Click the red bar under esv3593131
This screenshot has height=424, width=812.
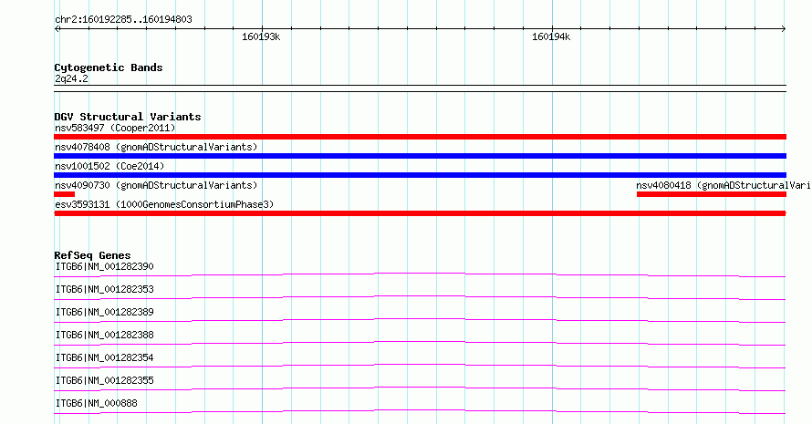point(420,213)
